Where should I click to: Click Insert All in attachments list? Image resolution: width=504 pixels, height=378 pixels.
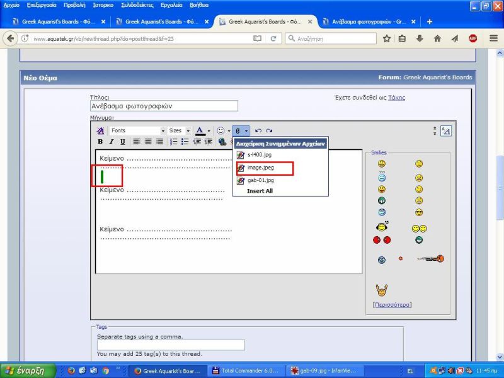pos(260,191)
